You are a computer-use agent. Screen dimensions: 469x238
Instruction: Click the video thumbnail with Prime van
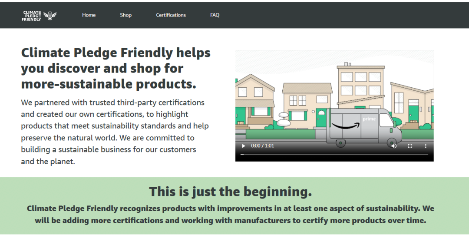click(x=334, y=106)
